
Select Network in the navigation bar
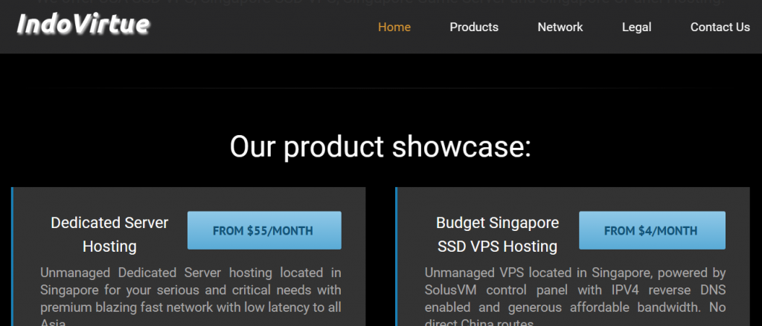(560, 27)
